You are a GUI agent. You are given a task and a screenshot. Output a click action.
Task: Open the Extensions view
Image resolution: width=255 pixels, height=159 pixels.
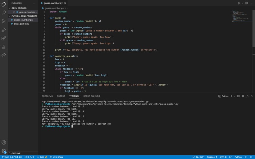point(3,38)
